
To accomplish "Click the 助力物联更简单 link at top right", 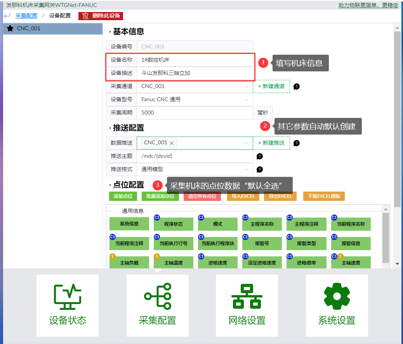I will click(x=368, y=5).
